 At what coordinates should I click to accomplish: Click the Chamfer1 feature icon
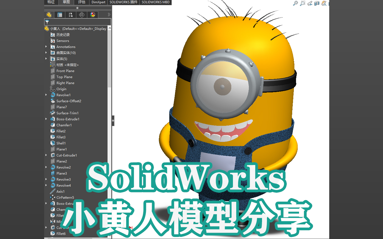[x=53, y=125]
